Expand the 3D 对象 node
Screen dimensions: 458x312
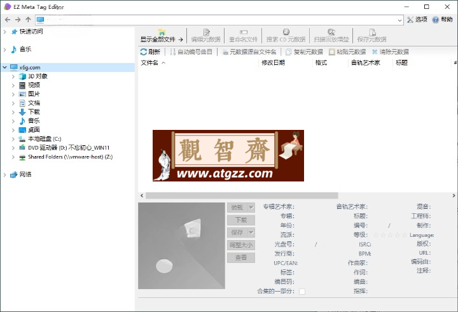[x=13, y=76]
